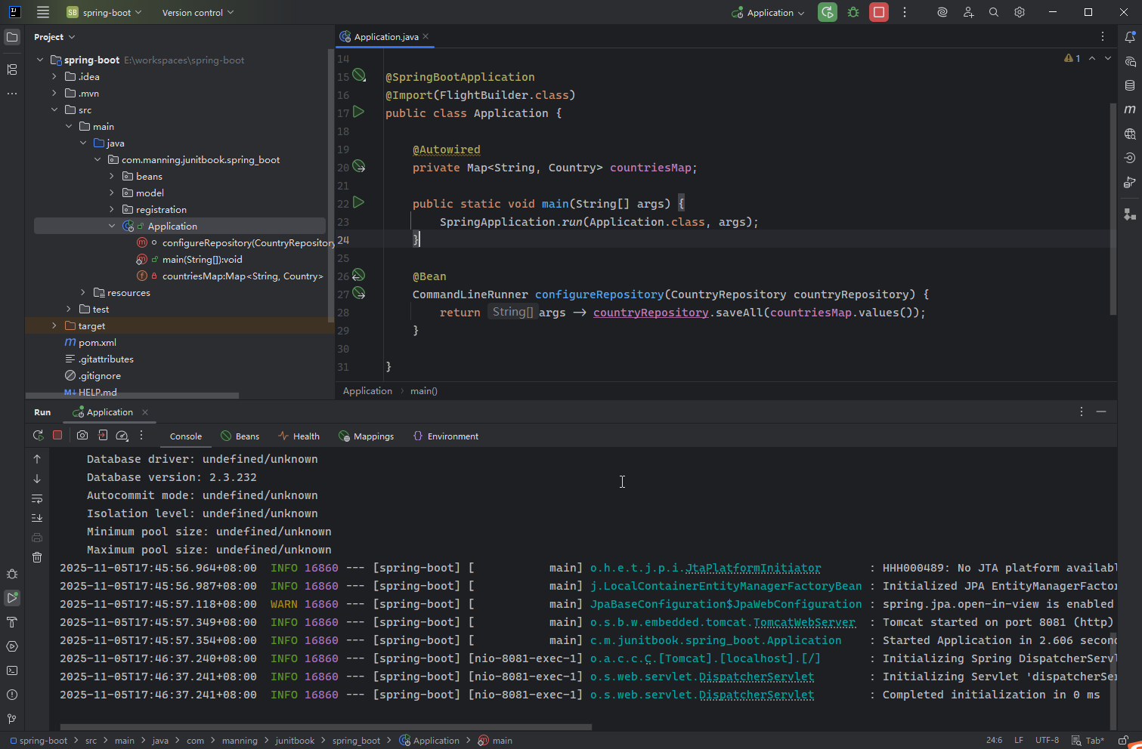Open the Database tool window
The image size is (1142, 749).
click(1130, 85)
